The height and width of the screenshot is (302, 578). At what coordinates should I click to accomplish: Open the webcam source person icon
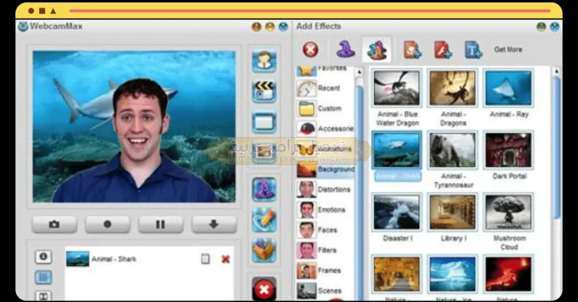[x=264, y=60]
